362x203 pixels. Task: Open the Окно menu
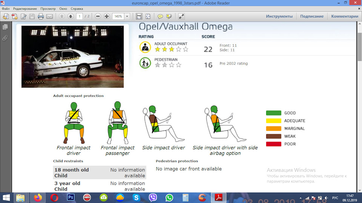63,9
